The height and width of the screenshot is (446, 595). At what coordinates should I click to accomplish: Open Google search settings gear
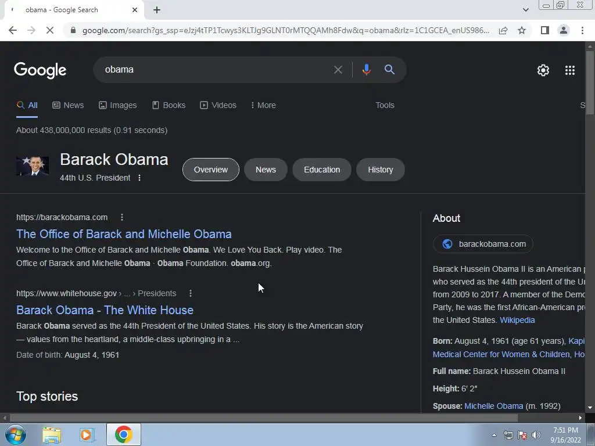click(543, 70)
